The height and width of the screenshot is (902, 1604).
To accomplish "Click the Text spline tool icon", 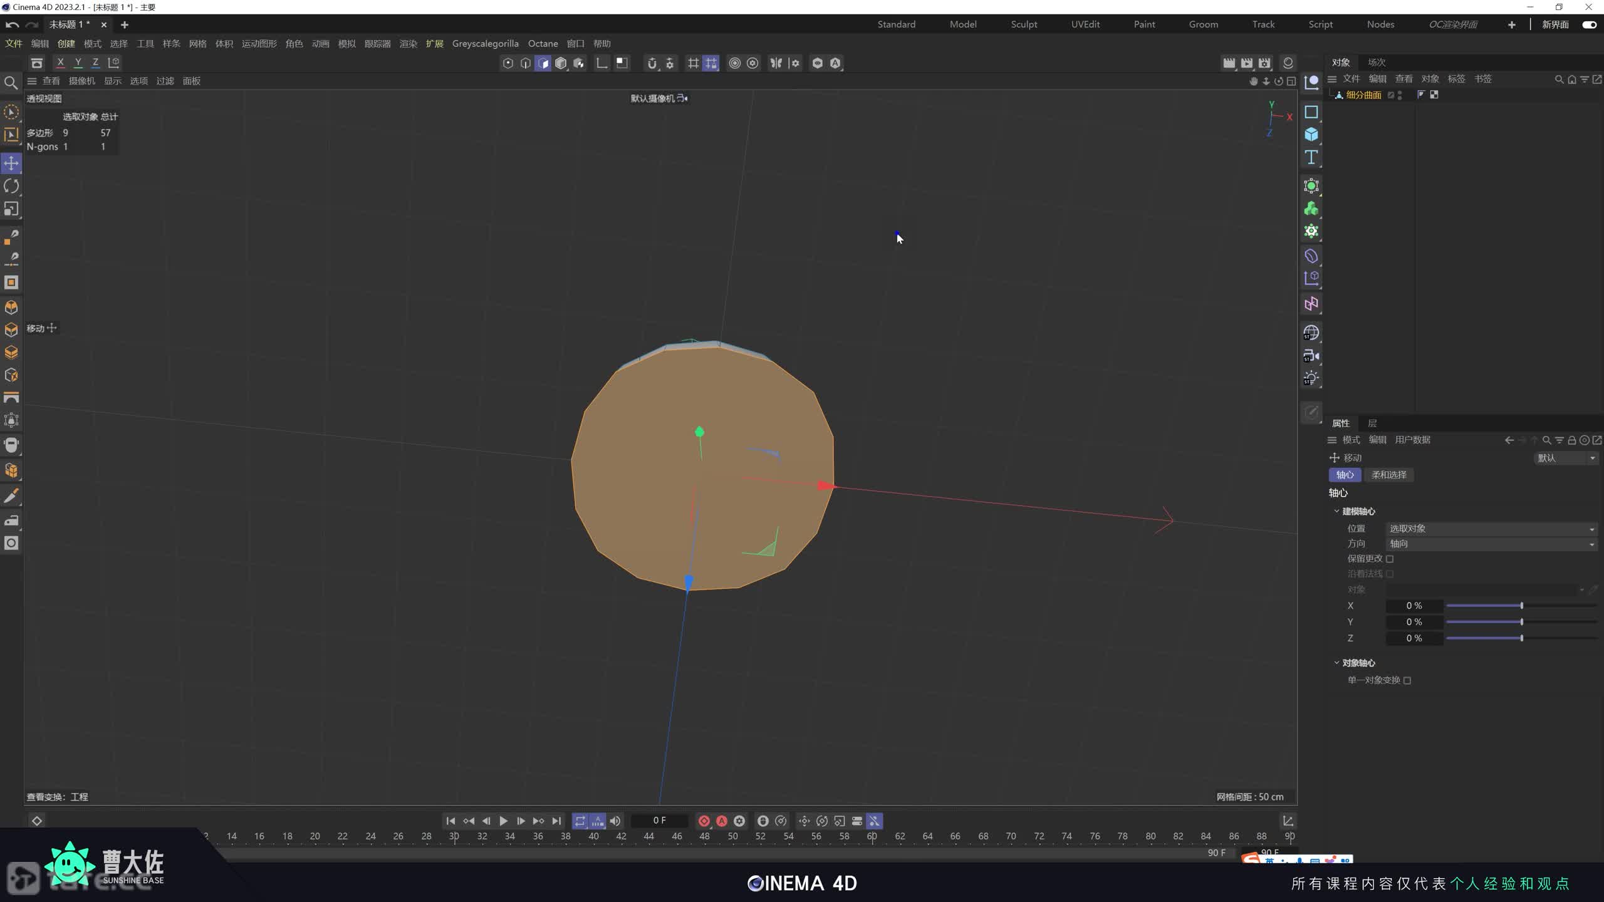I will (1311, 157).
